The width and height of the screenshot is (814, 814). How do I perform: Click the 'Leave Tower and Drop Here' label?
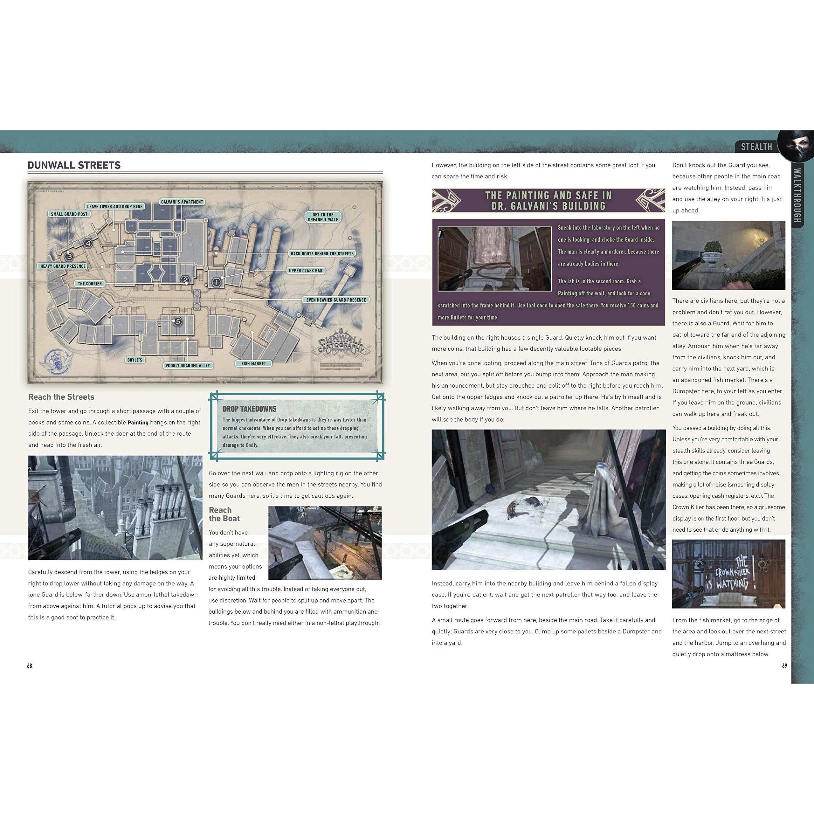pos(114,206)
